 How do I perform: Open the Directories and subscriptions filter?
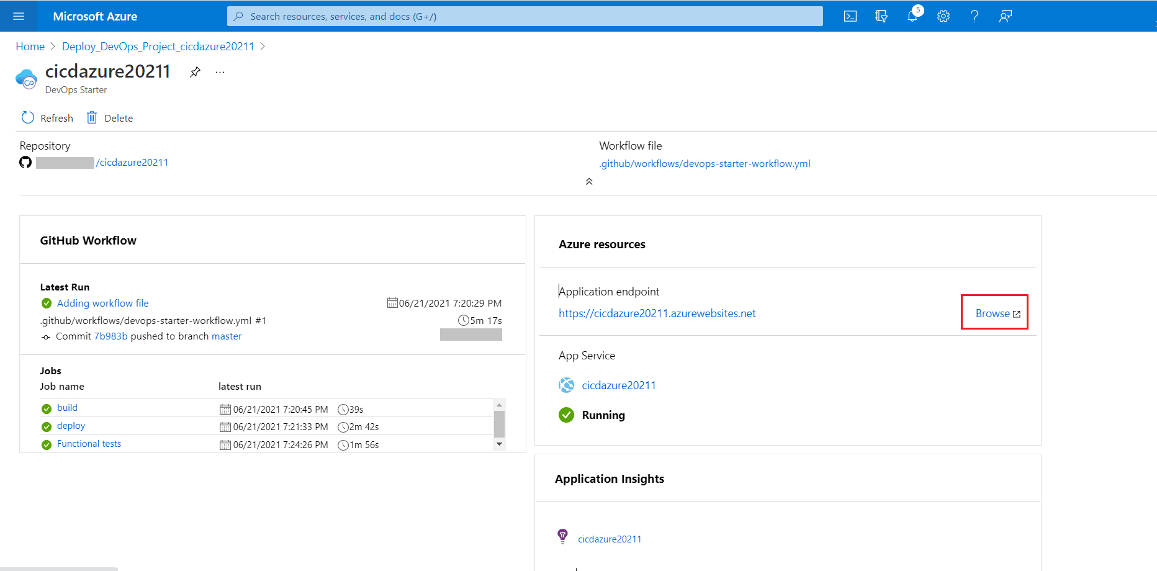click(x=881, y=16)
